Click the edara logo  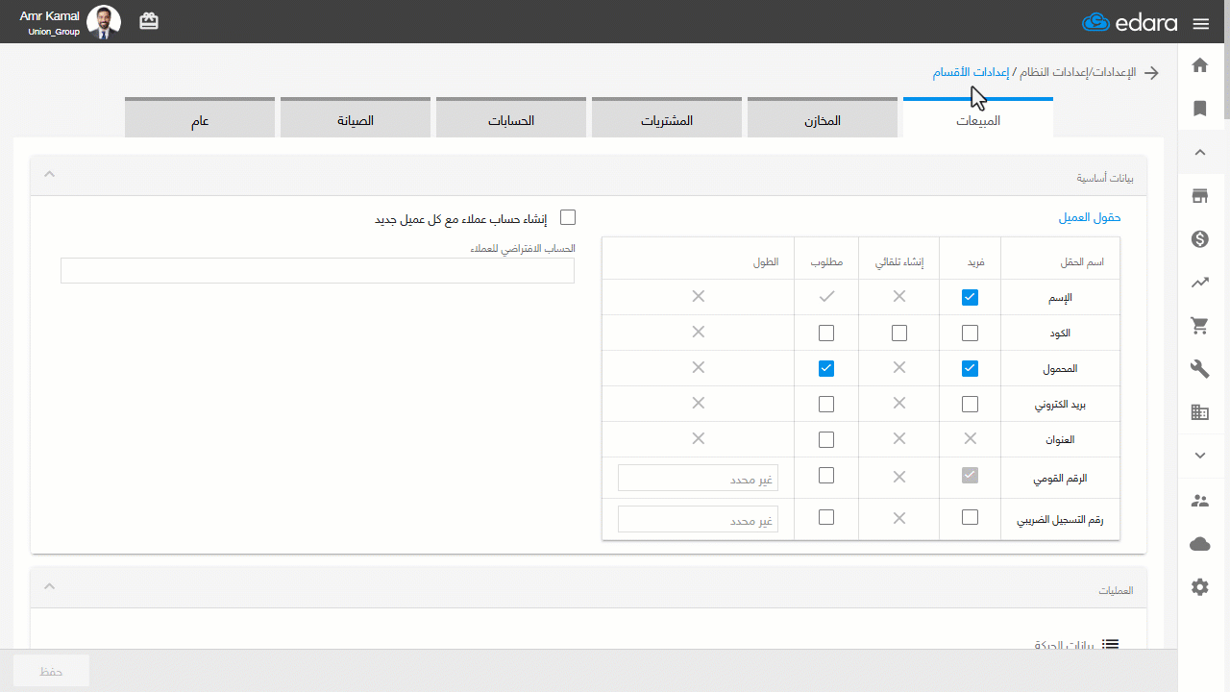pos(1129,23)
